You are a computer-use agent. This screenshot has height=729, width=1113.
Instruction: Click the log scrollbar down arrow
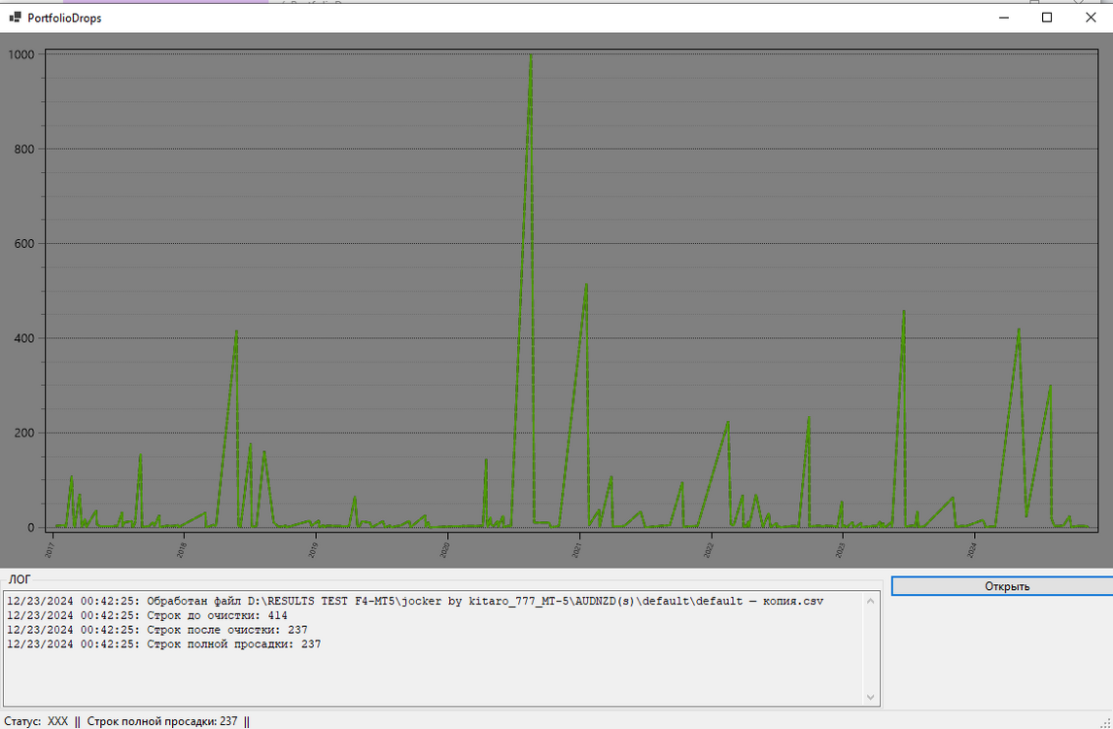click(871, 697)
